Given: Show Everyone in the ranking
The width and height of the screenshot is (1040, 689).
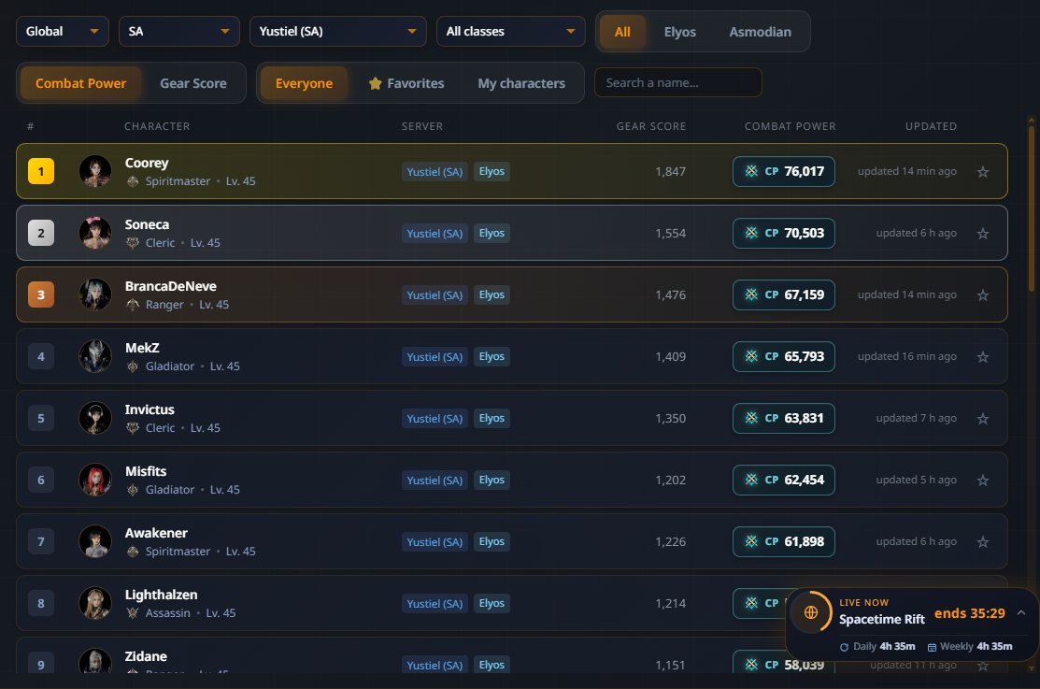Looking at the screenshot, I should [304, 83].
